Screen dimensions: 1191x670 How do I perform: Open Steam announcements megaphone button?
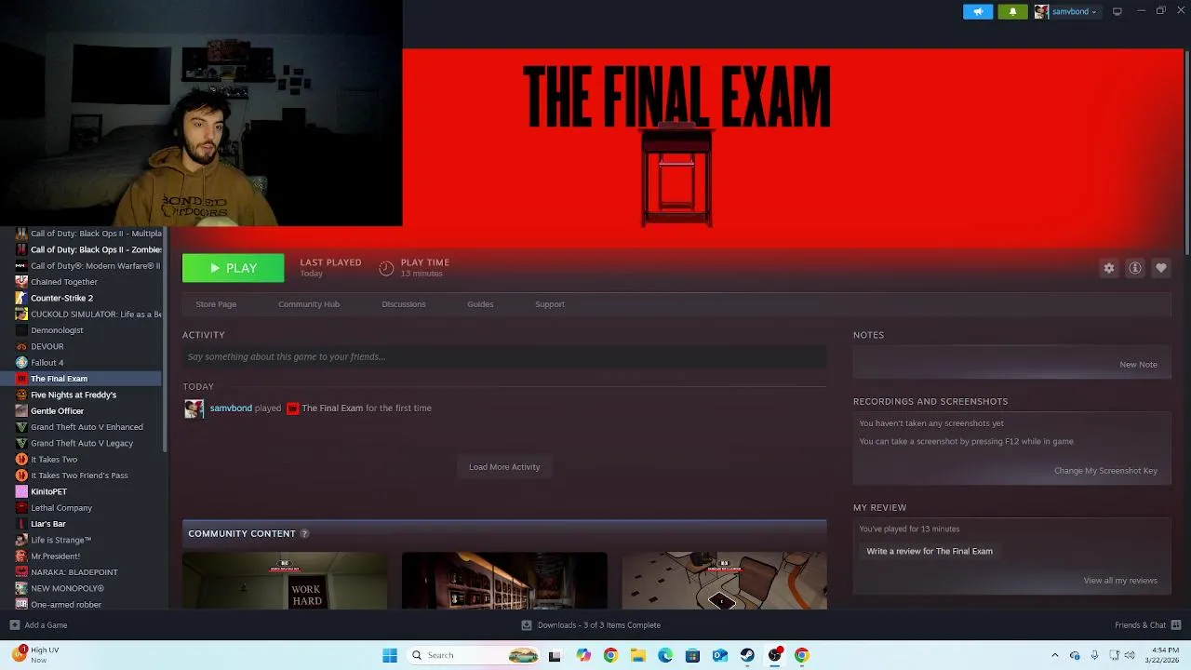click(x=978, y=12)
